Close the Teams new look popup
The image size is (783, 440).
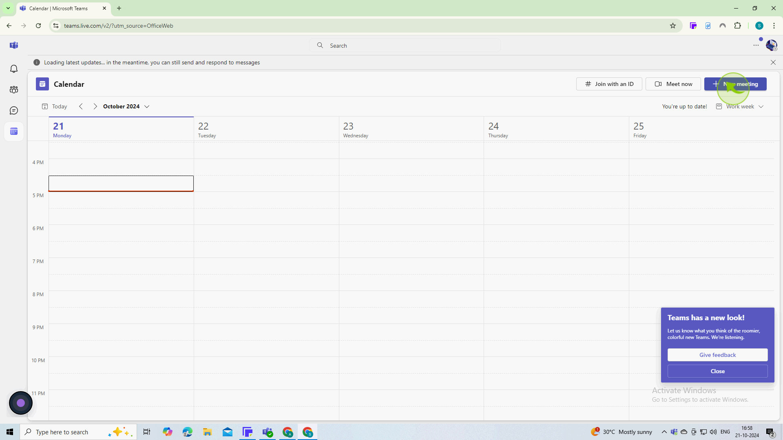point(717,371)
